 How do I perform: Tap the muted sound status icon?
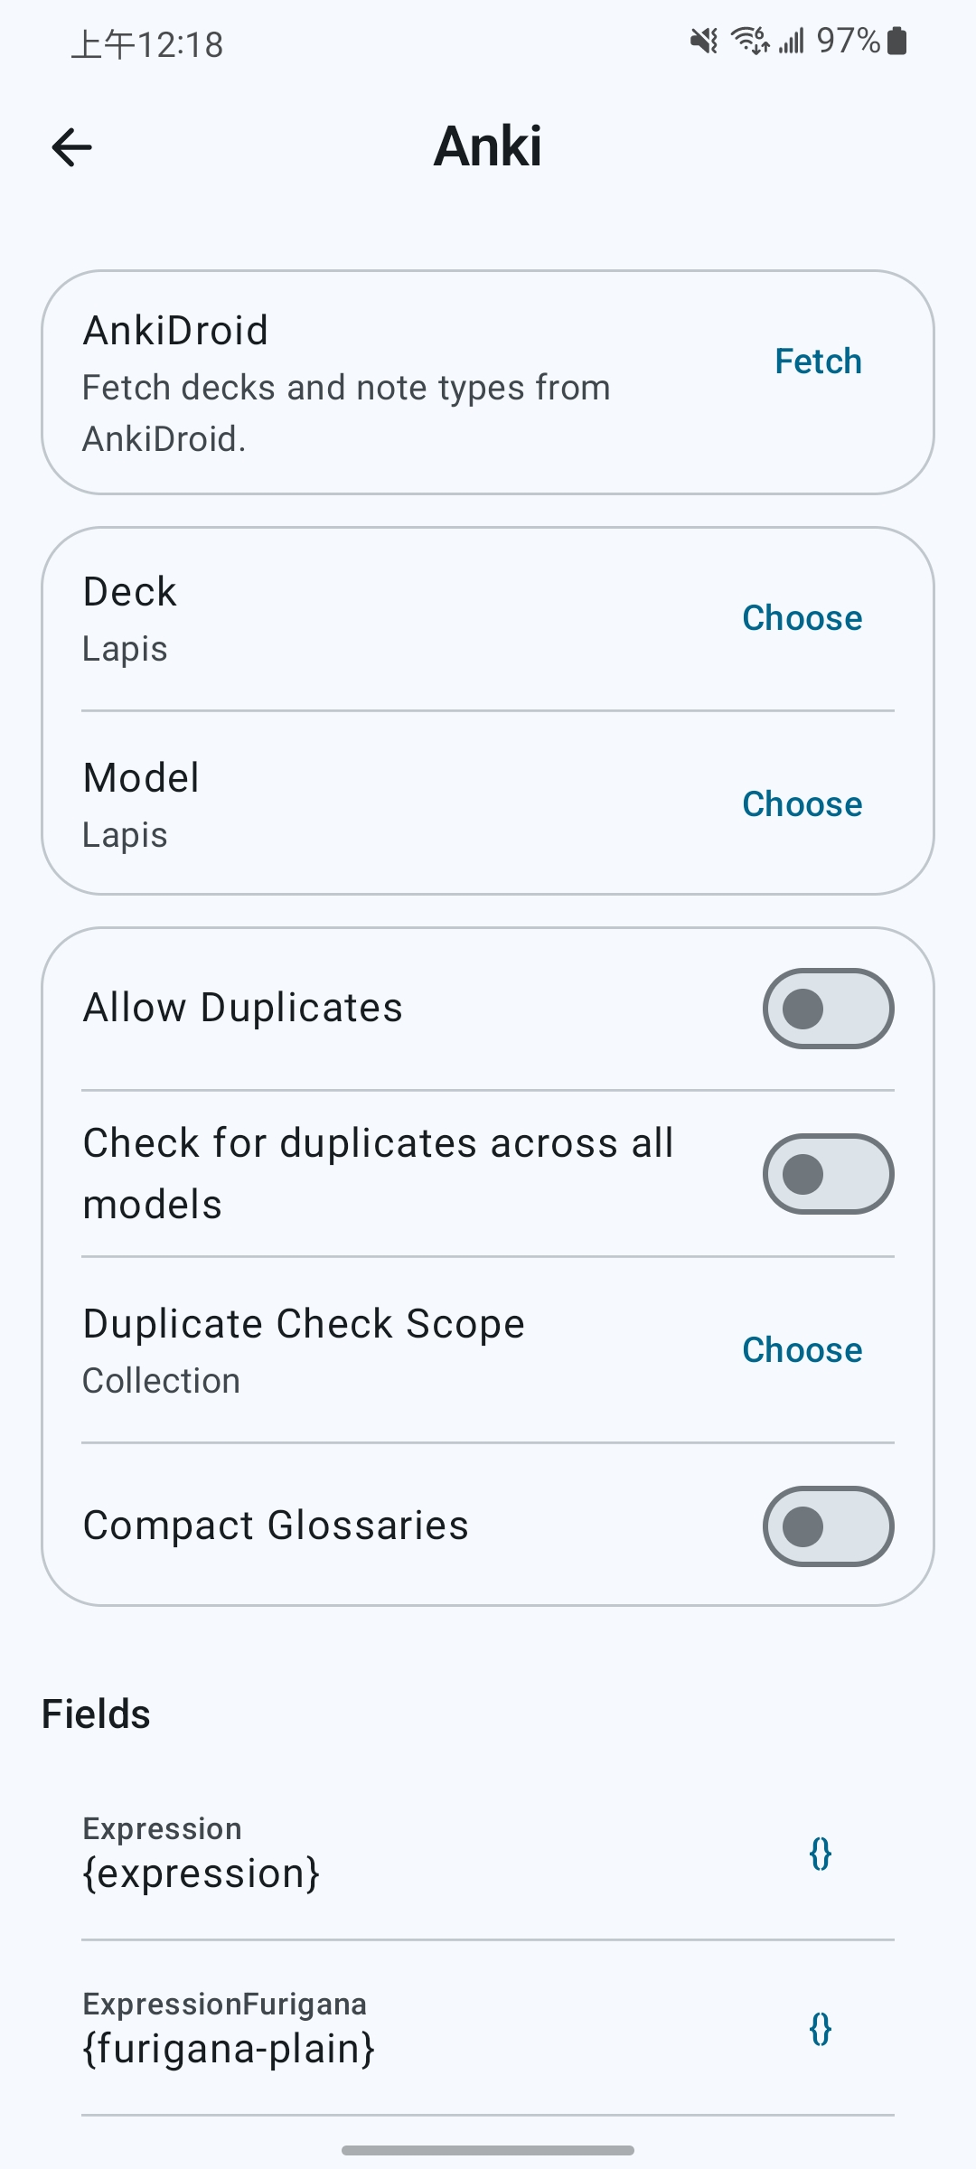pos(704,41)
